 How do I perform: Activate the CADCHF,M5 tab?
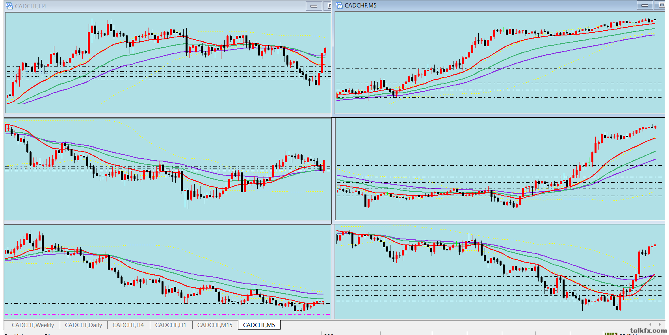(259, 325)
